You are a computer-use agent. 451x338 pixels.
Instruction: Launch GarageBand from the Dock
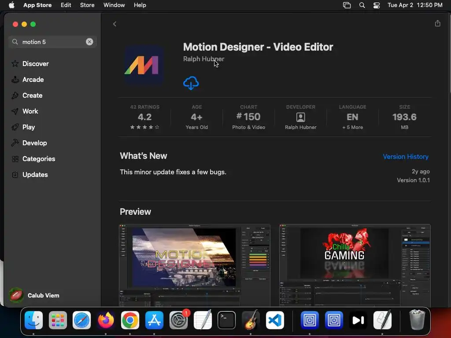(x=251, y=320)
